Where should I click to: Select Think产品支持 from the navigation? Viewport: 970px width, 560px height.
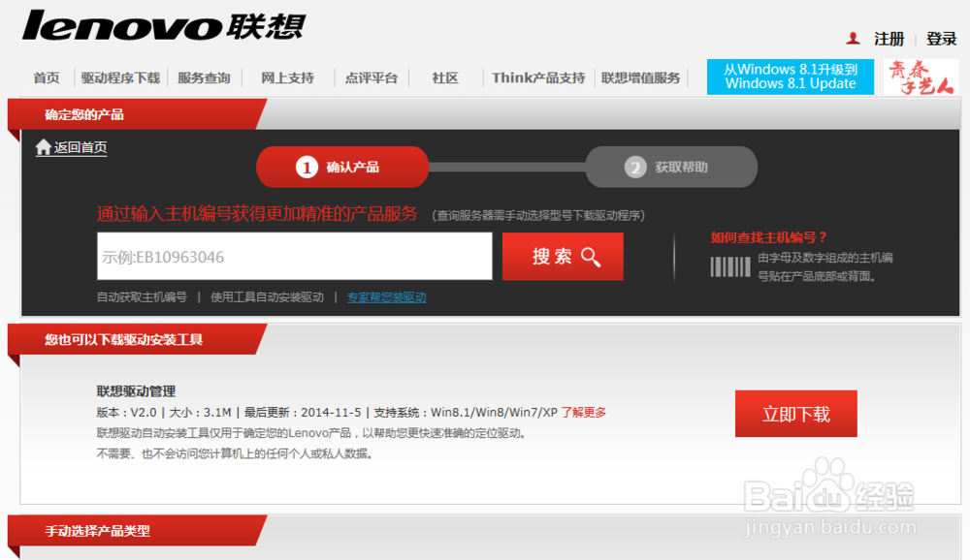click(537, 78)
